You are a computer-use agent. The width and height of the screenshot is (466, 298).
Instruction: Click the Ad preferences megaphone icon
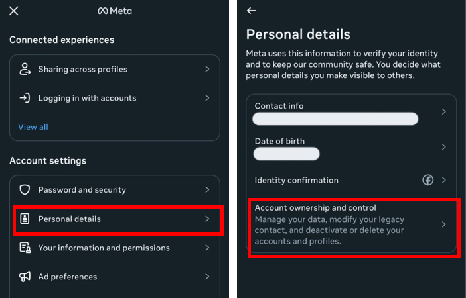click(25, 277)
